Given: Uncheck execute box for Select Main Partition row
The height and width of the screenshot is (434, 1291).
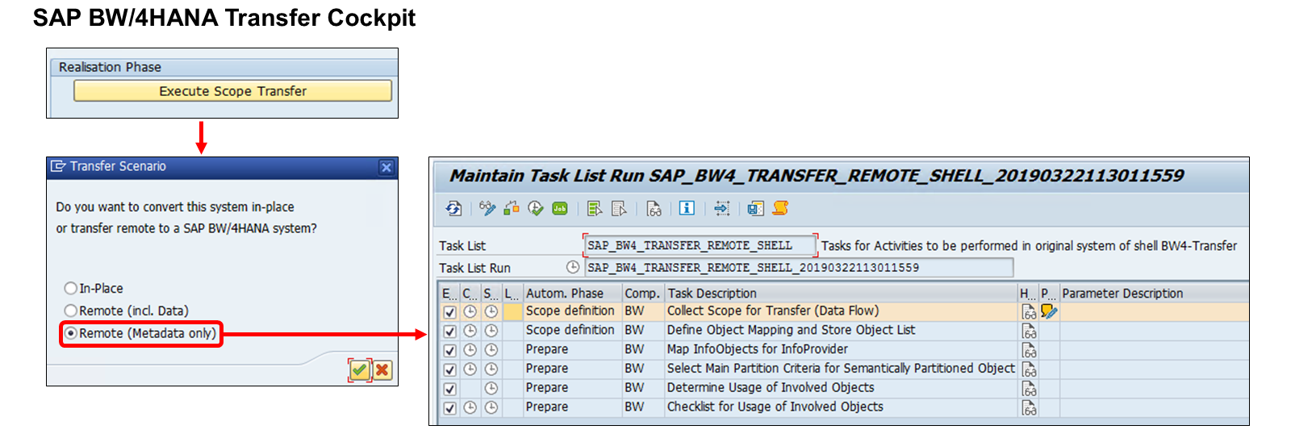Looking at the screenshot, I should (x=450, y=369).
